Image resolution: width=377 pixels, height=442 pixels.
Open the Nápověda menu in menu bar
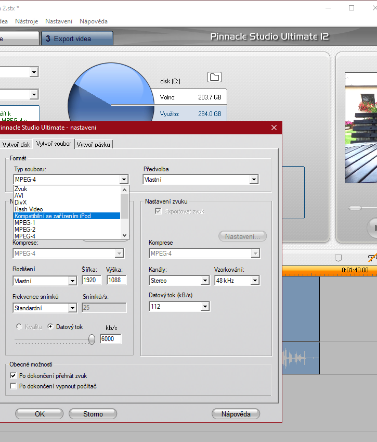(x=94, y=21)
